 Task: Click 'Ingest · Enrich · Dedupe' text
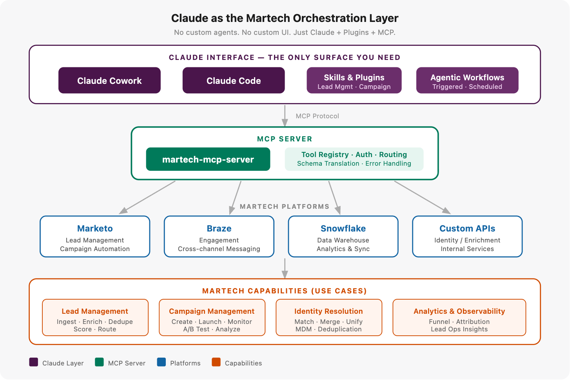[x=95, y=322]
